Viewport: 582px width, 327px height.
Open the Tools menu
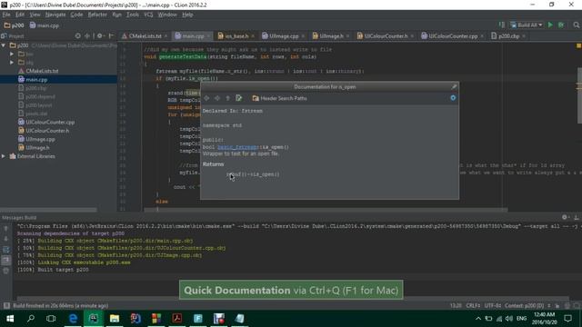133,15
